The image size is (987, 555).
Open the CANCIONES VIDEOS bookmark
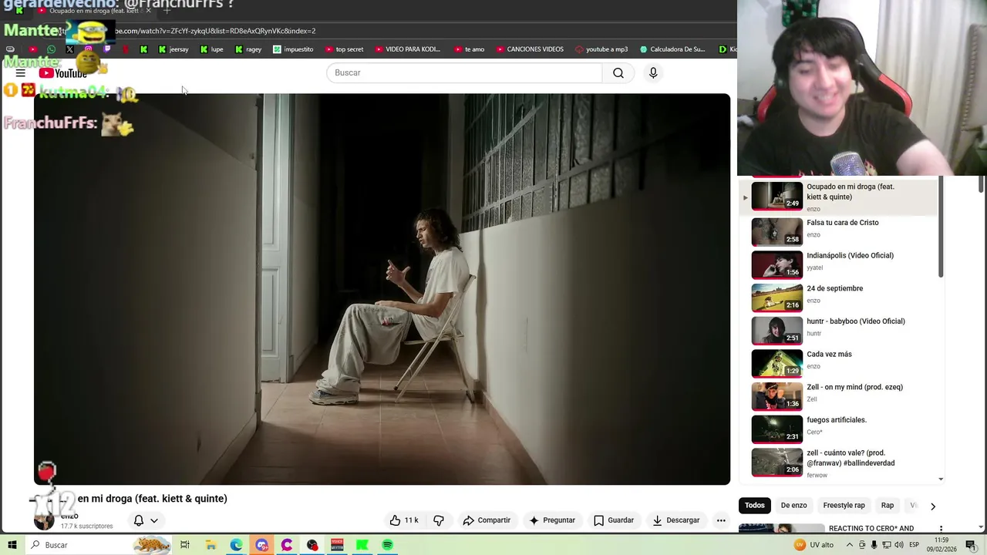coord(530,49)
